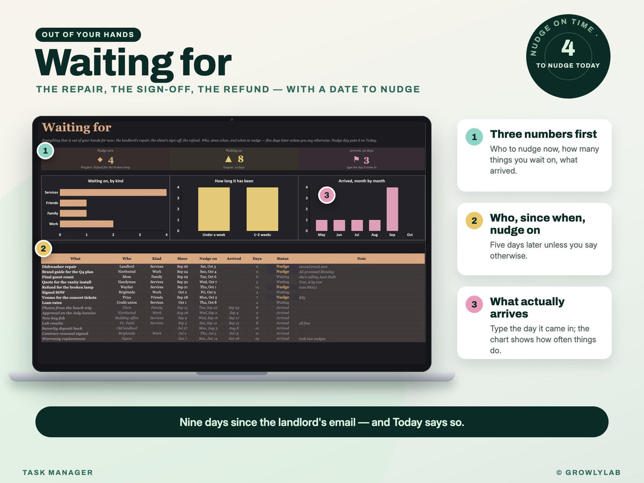Click "Brand guide for the Q4 plan" cell
This screenshot has width=644, height=483.
[68, 272]
